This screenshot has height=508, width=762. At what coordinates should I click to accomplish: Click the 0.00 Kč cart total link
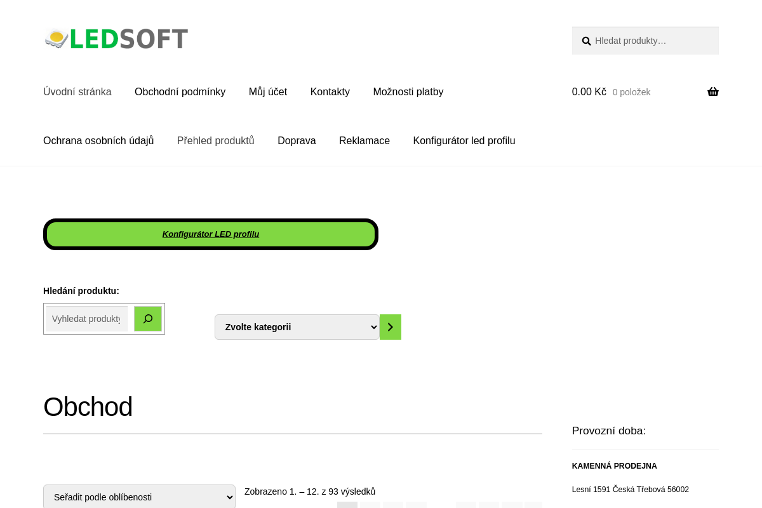point(589,91)
